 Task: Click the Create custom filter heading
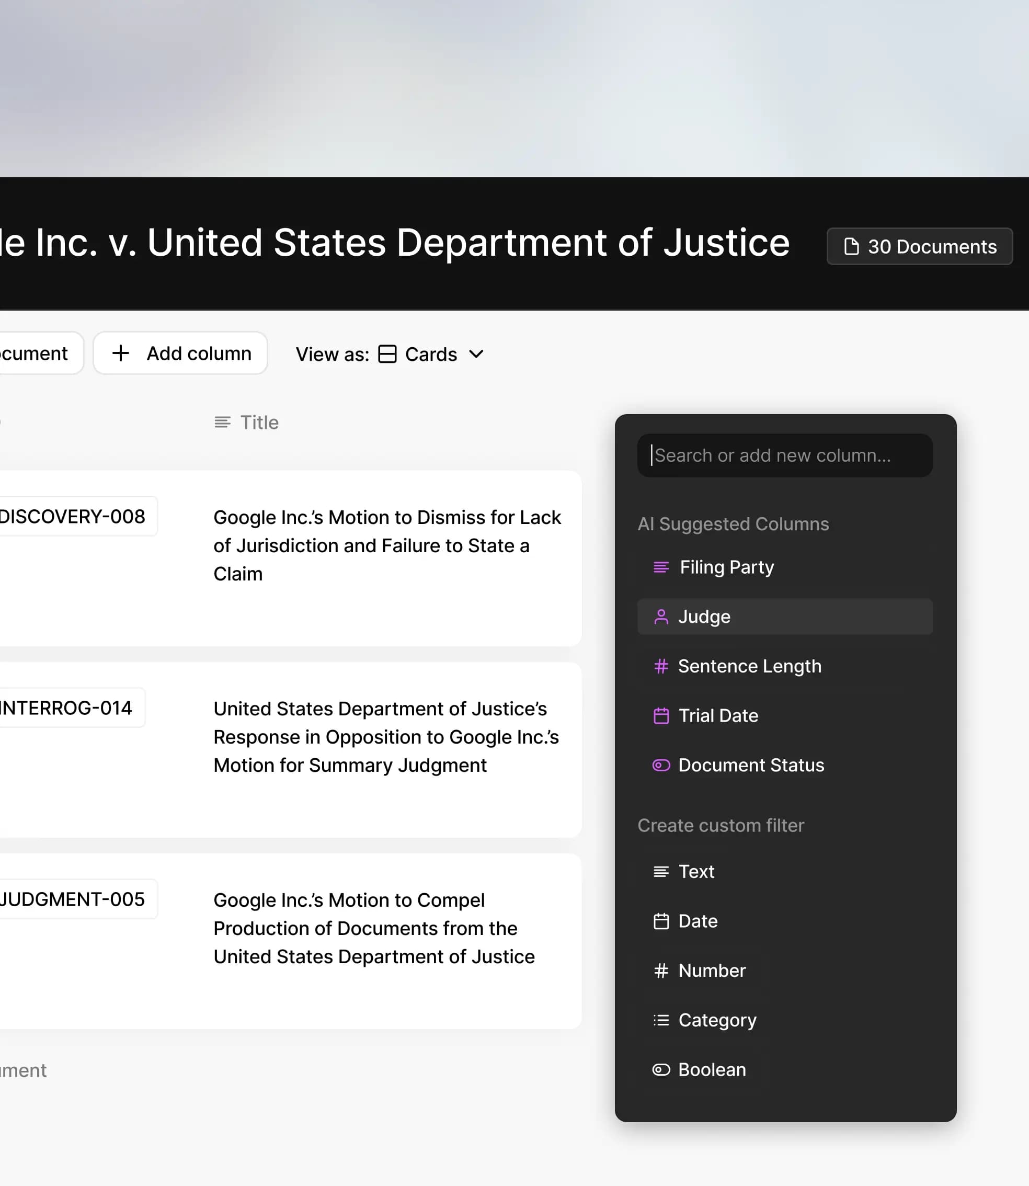721,825
